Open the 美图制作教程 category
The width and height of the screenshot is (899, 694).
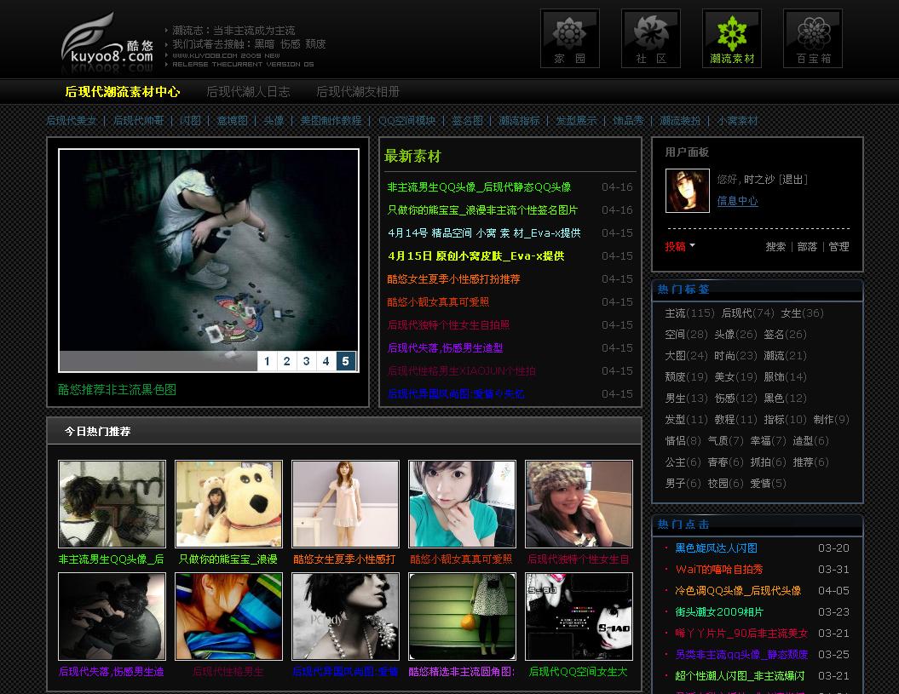pos(331,120)
